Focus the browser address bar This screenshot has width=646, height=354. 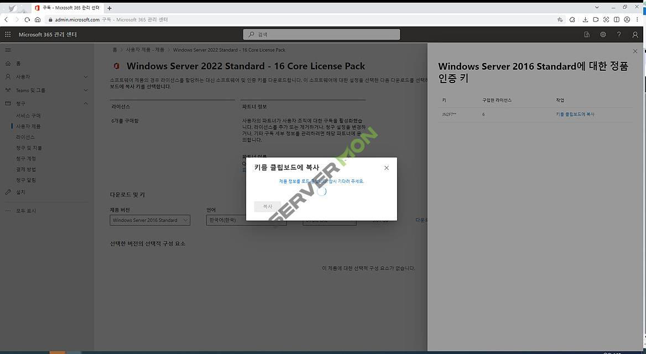(x=305, y=19)
